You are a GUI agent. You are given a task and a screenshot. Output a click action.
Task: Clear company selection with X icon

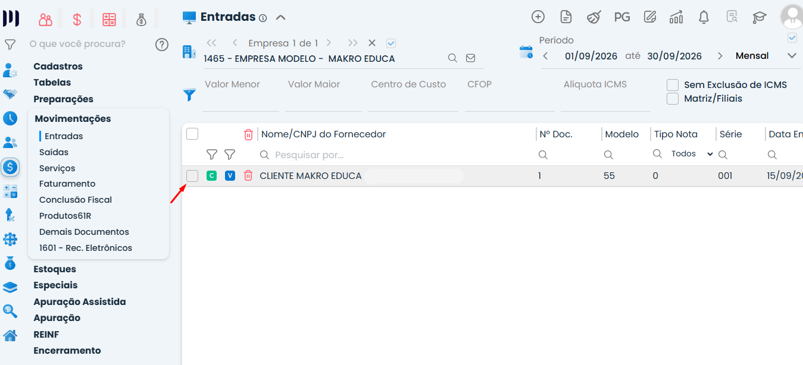[372, 43]
